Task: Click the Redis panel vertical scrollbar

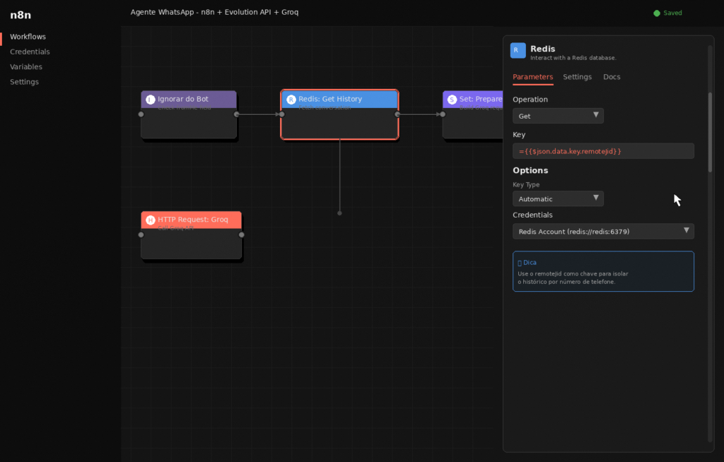Action: pyautogui.click(x=710, y=133)
